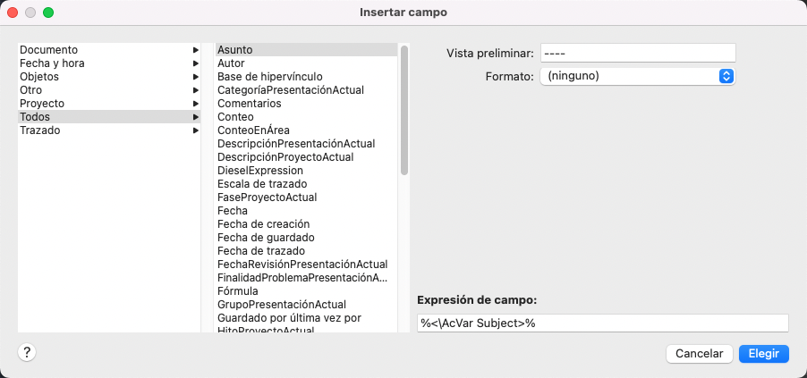
Task: Close the Insertar campo dialog window
Action: (13, 13)
